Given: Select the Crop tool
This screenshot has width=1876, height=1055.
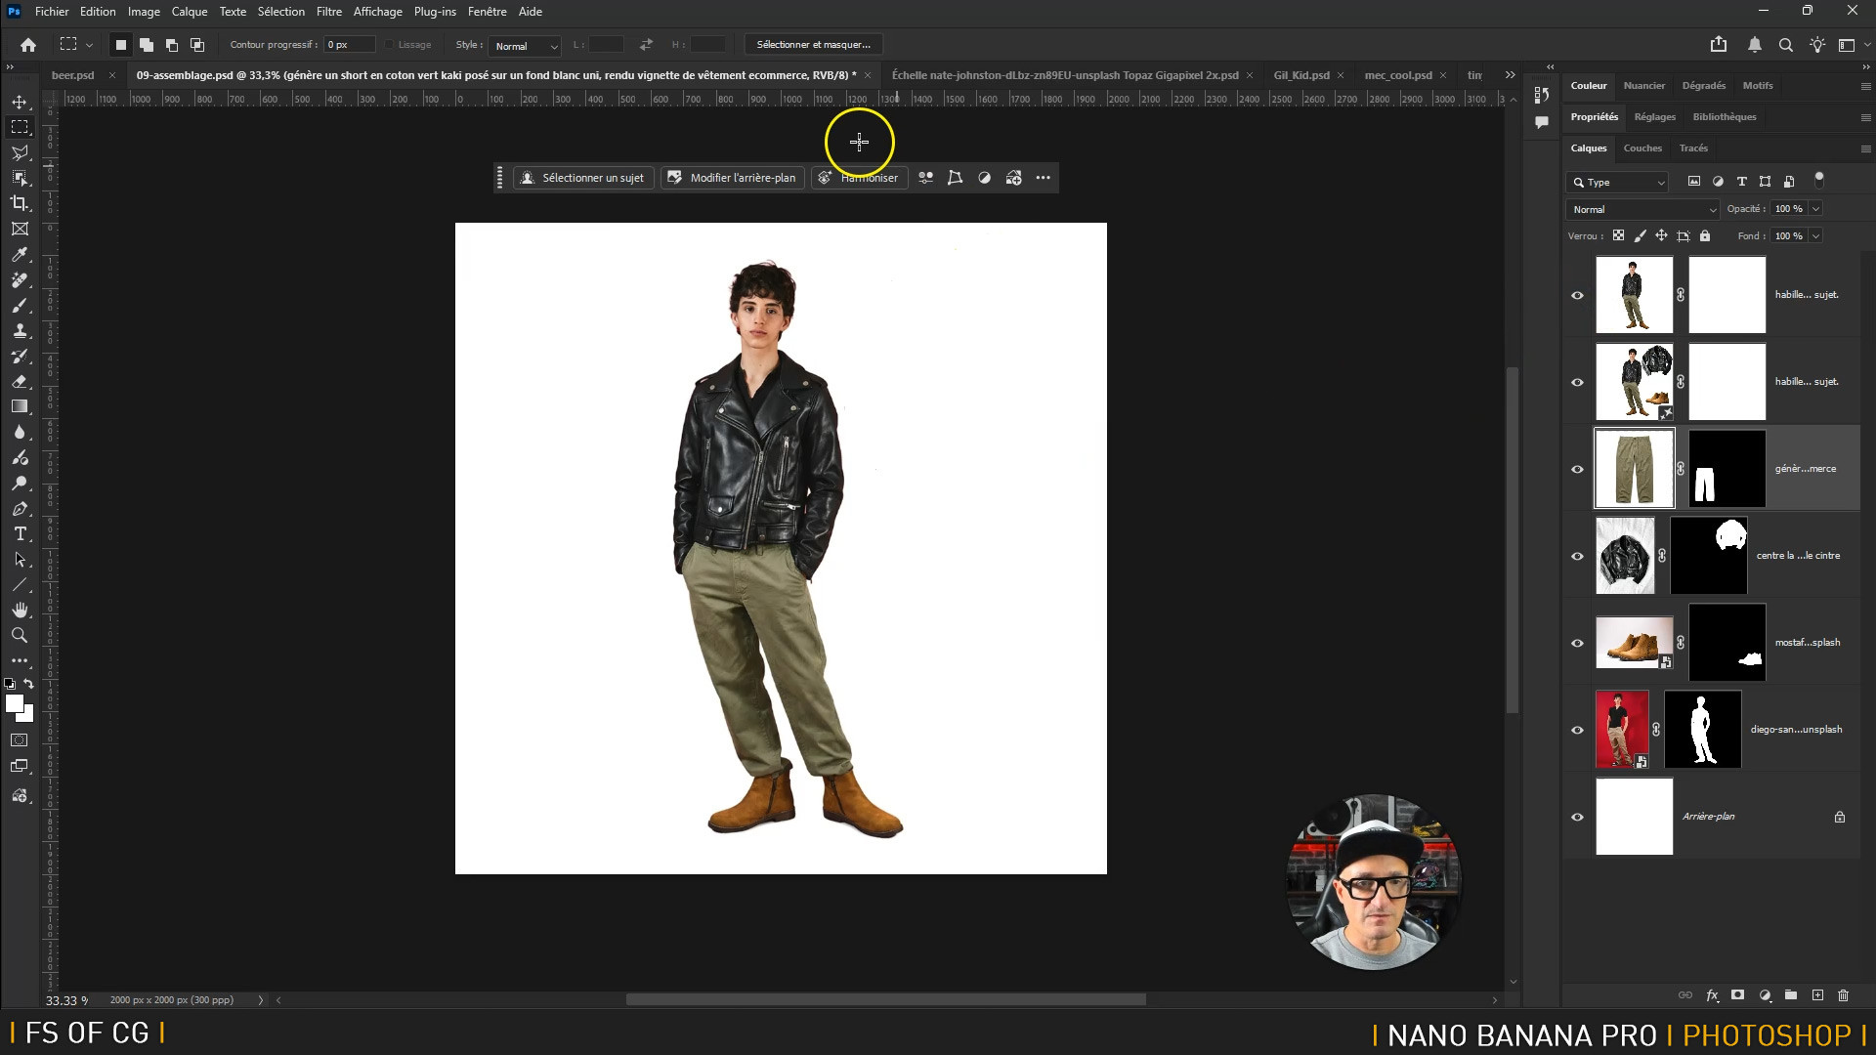Looking at the screenshot, I should tap(20, 203).
